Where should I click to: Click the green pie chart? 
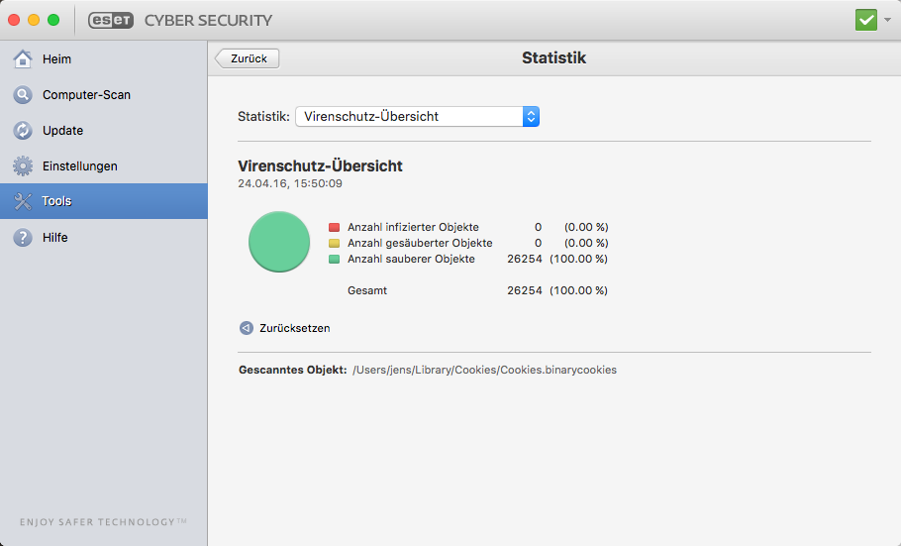[279, 242]
